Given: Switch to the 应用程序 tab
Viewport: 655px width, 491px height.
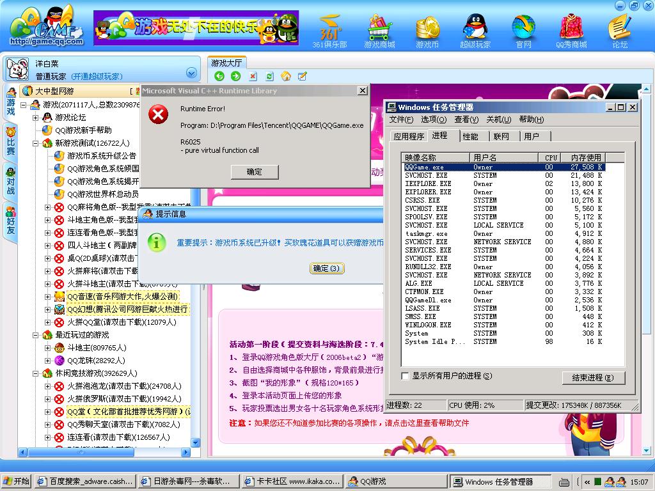Looking at the screenshot, I should click(409, 136).
